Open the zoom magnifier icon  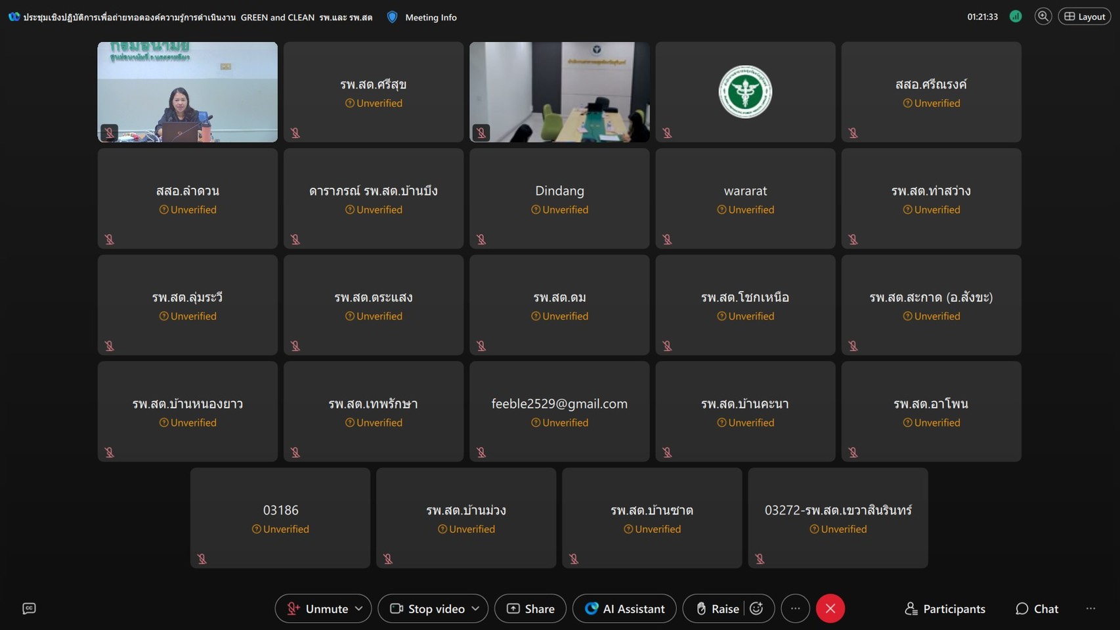(1043, 16)
